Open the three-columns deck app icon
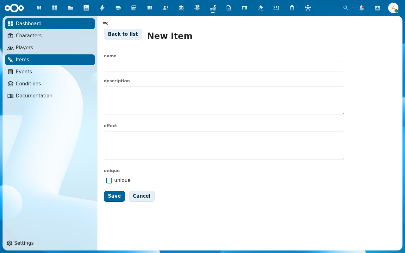405x253 pixels. pos(150,8)
